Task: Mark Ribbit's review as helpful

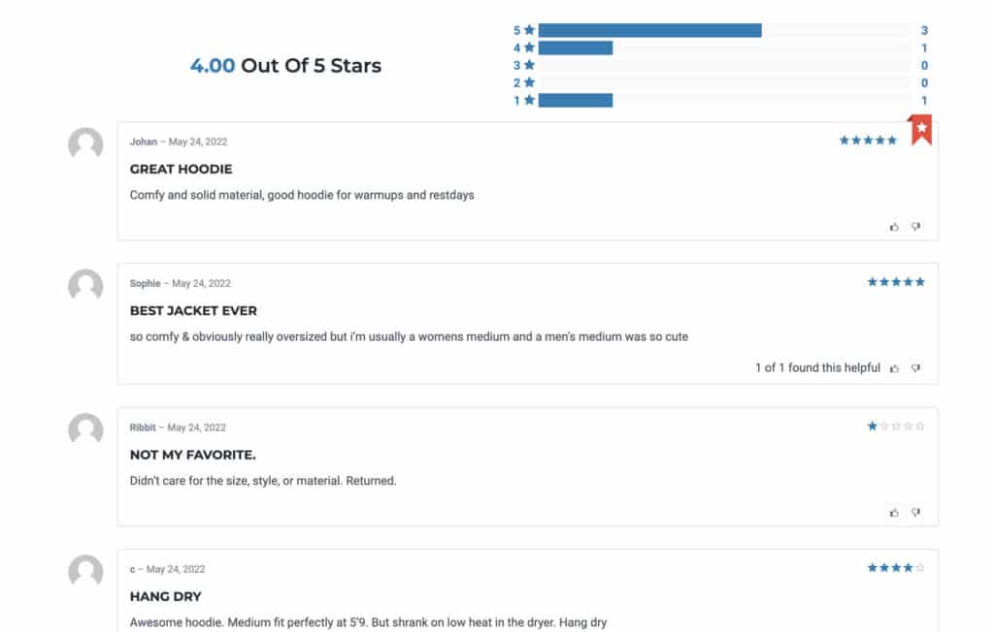Action: pos(894,513)
